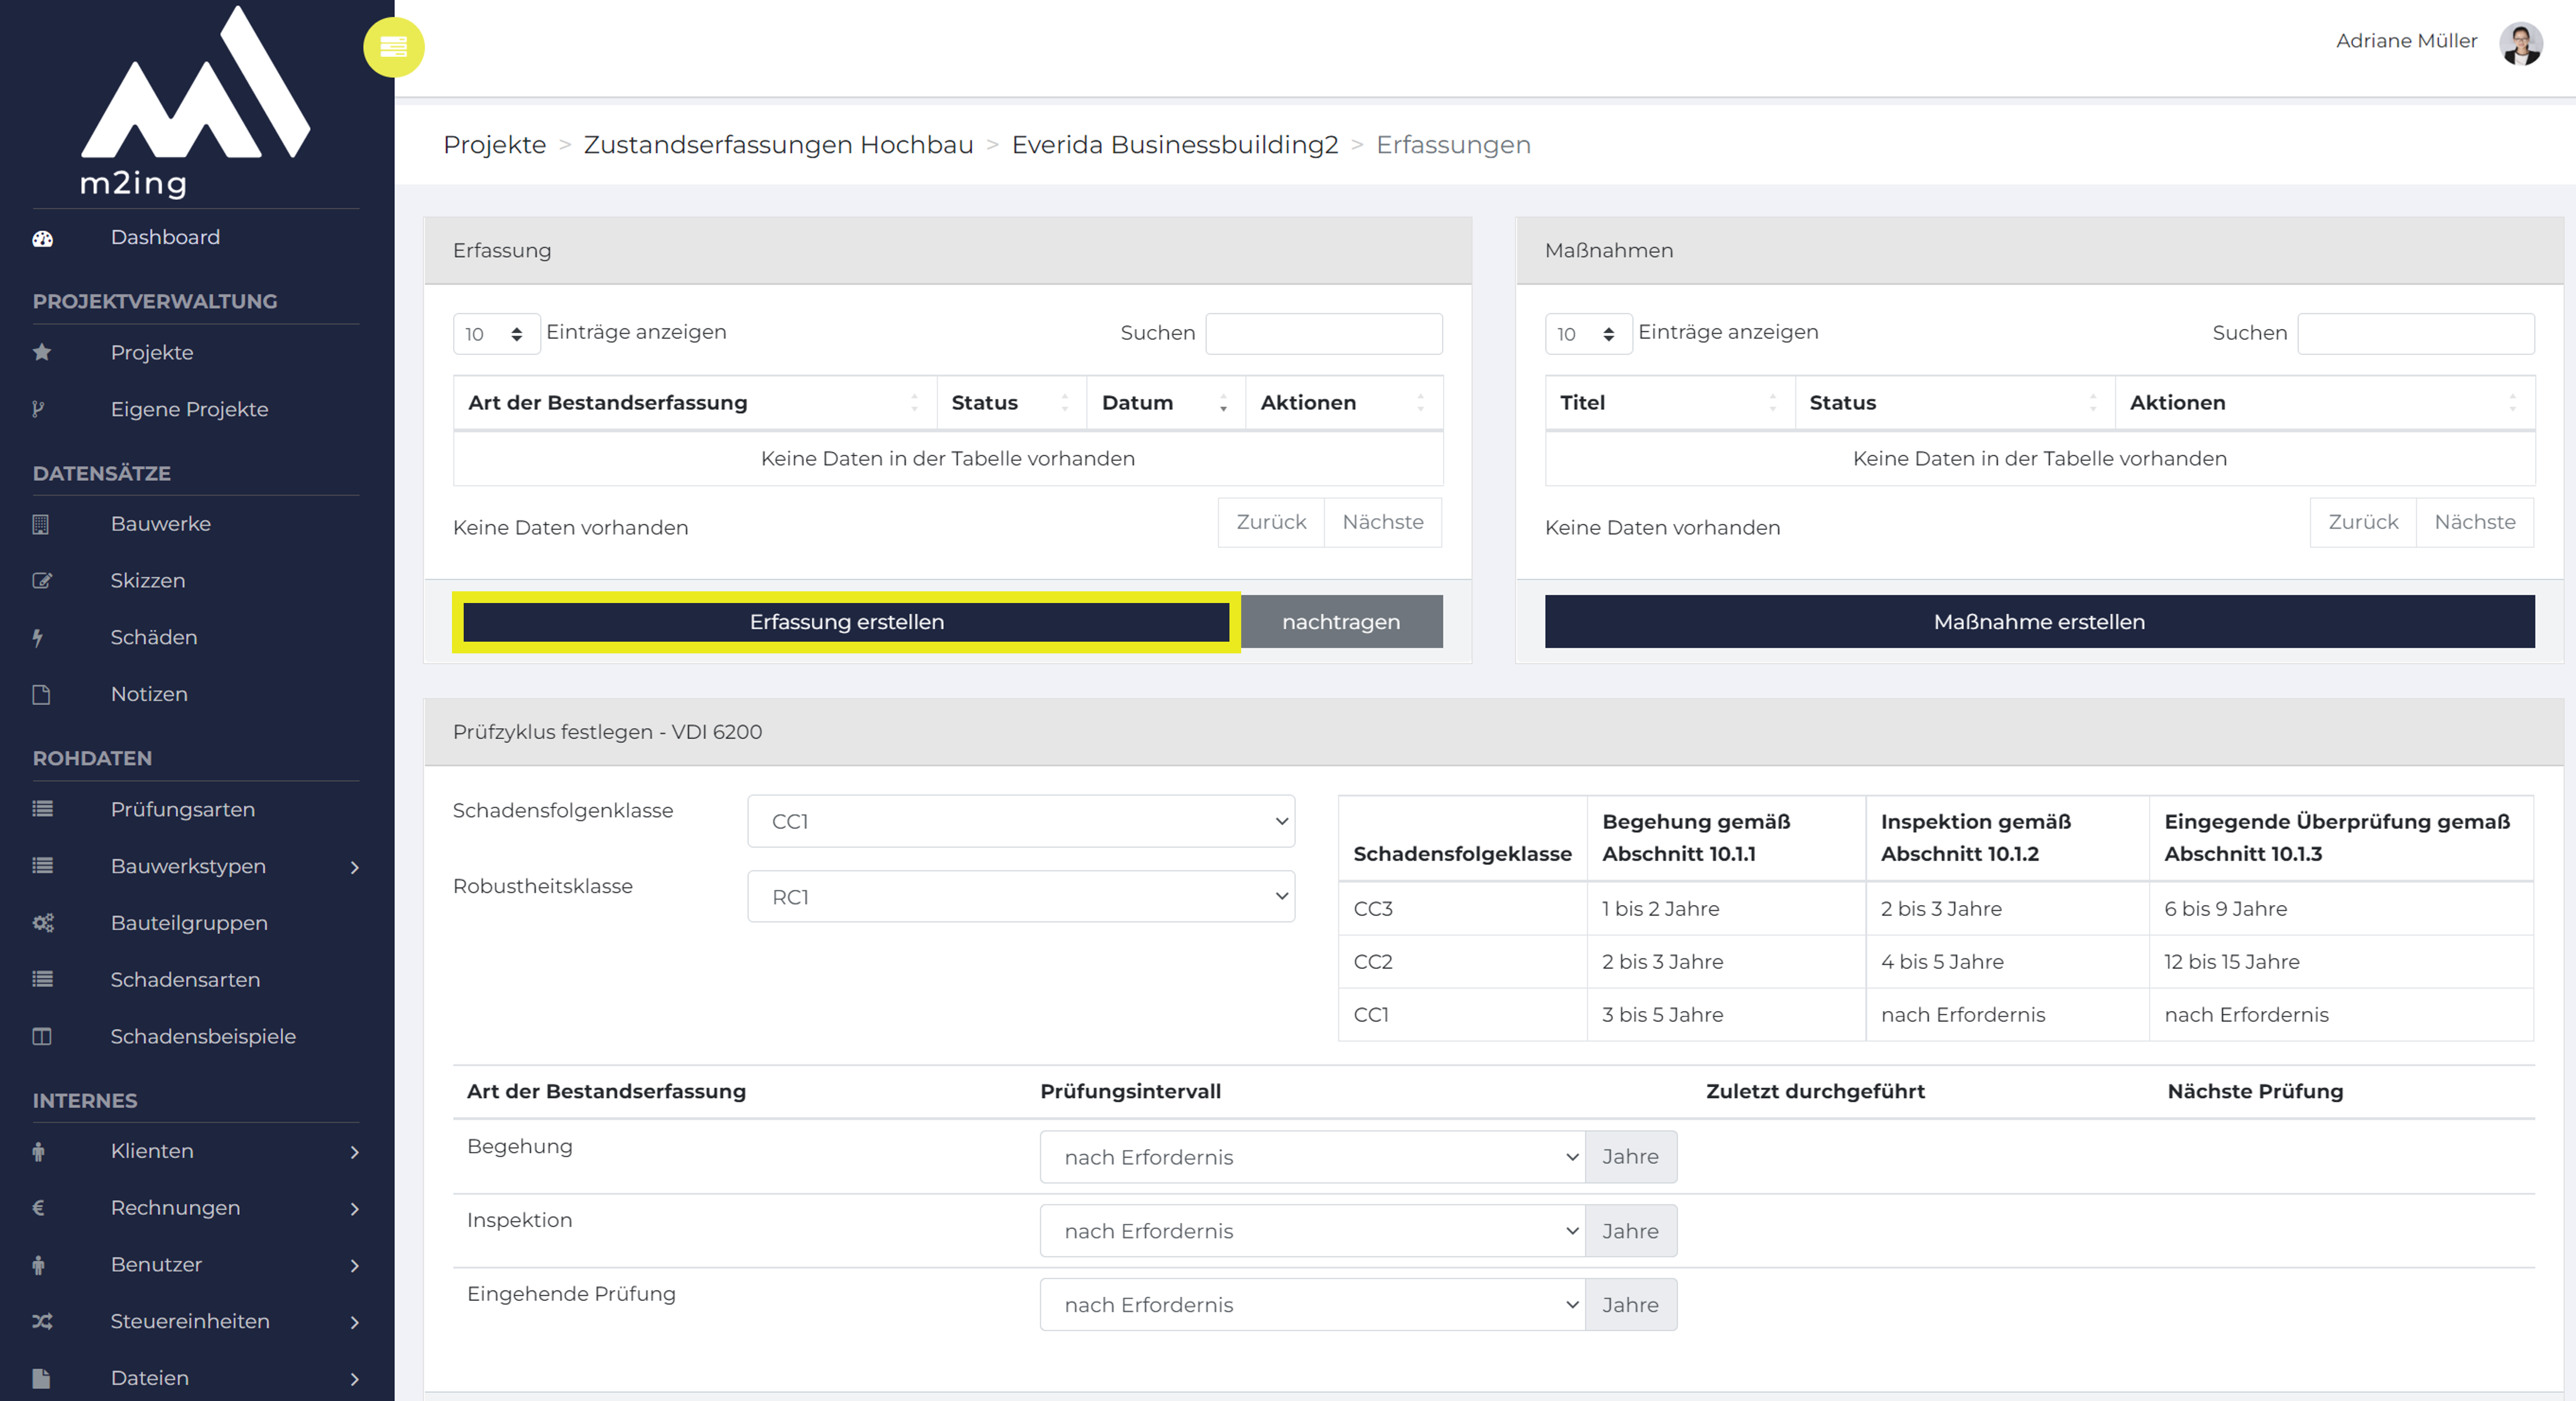Open the Eingehende Prüfung interval dropdown
This screenshot has height=1401, width=2576.
[x=1312, y=1305]
